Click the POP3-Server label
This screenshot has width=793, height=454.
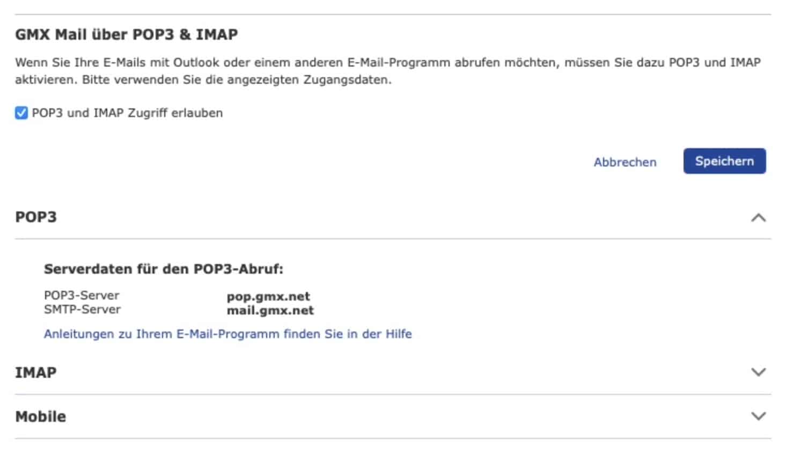(82, 295)
